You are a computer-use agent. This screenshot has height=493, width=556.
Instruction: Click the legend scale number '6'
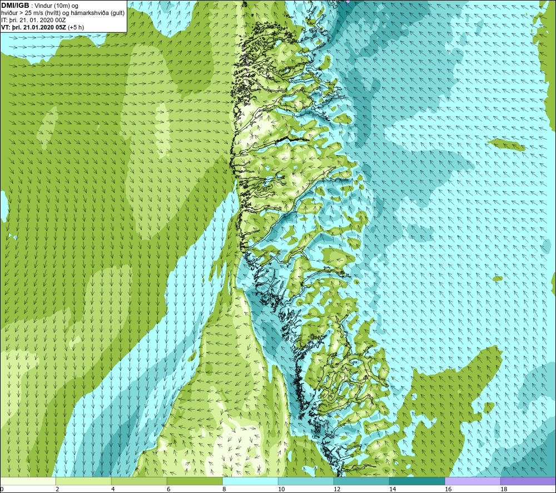[169, 489]
